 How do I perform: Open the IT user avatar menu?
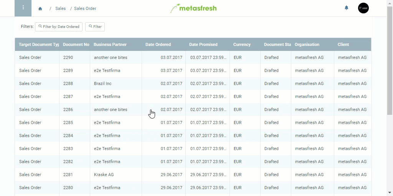click(363, 8)
